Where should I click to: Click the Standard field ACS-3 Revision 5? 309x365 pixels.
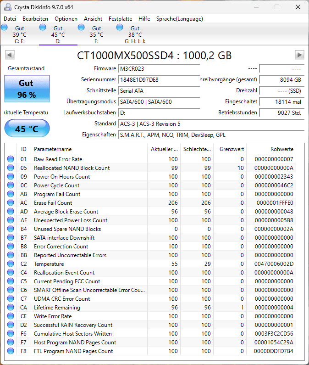point(211,124)
